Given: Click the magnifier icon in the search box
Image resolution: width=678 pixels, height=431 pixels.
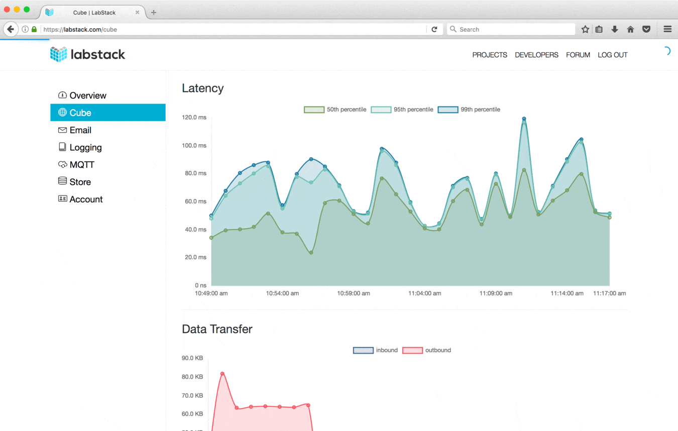Looking at the screenshot, I should (453, 29).
